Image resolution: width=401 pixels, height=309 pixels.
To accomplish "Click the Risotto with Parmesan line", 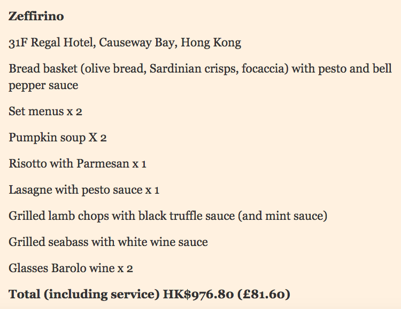I will (78, 164).
